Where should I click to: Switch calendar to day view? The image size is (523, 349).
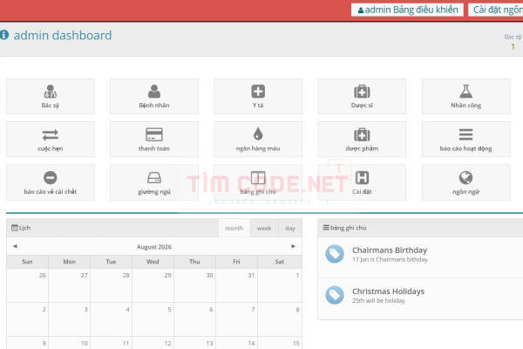point(290,228)
